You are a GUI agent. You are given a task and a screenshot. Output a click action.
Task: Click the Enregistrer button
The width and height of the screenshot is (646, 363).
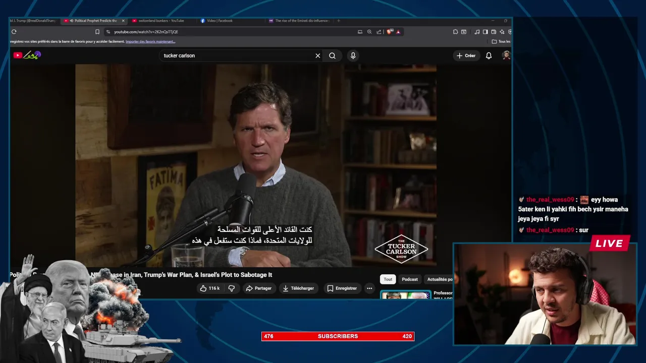pyautogui.click(x=342, y=288)
